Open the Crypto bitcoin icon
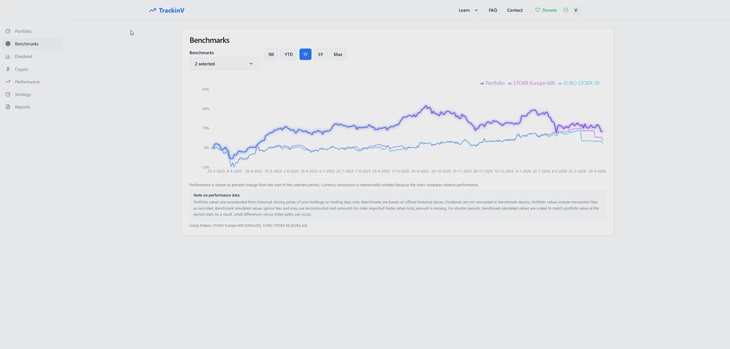 [8, 69]
